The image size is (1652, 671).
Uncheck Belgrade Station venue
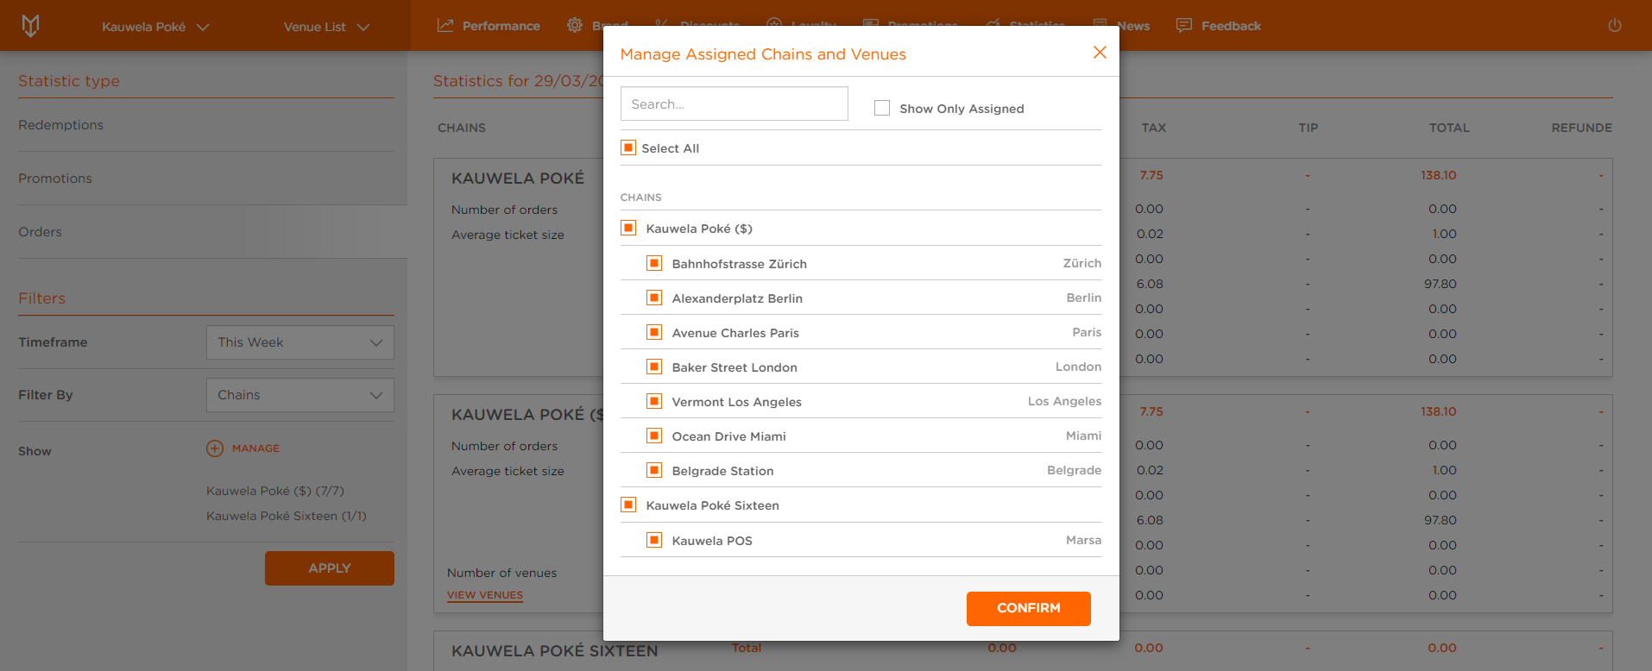pyautogui.click(x=654, y=470)
